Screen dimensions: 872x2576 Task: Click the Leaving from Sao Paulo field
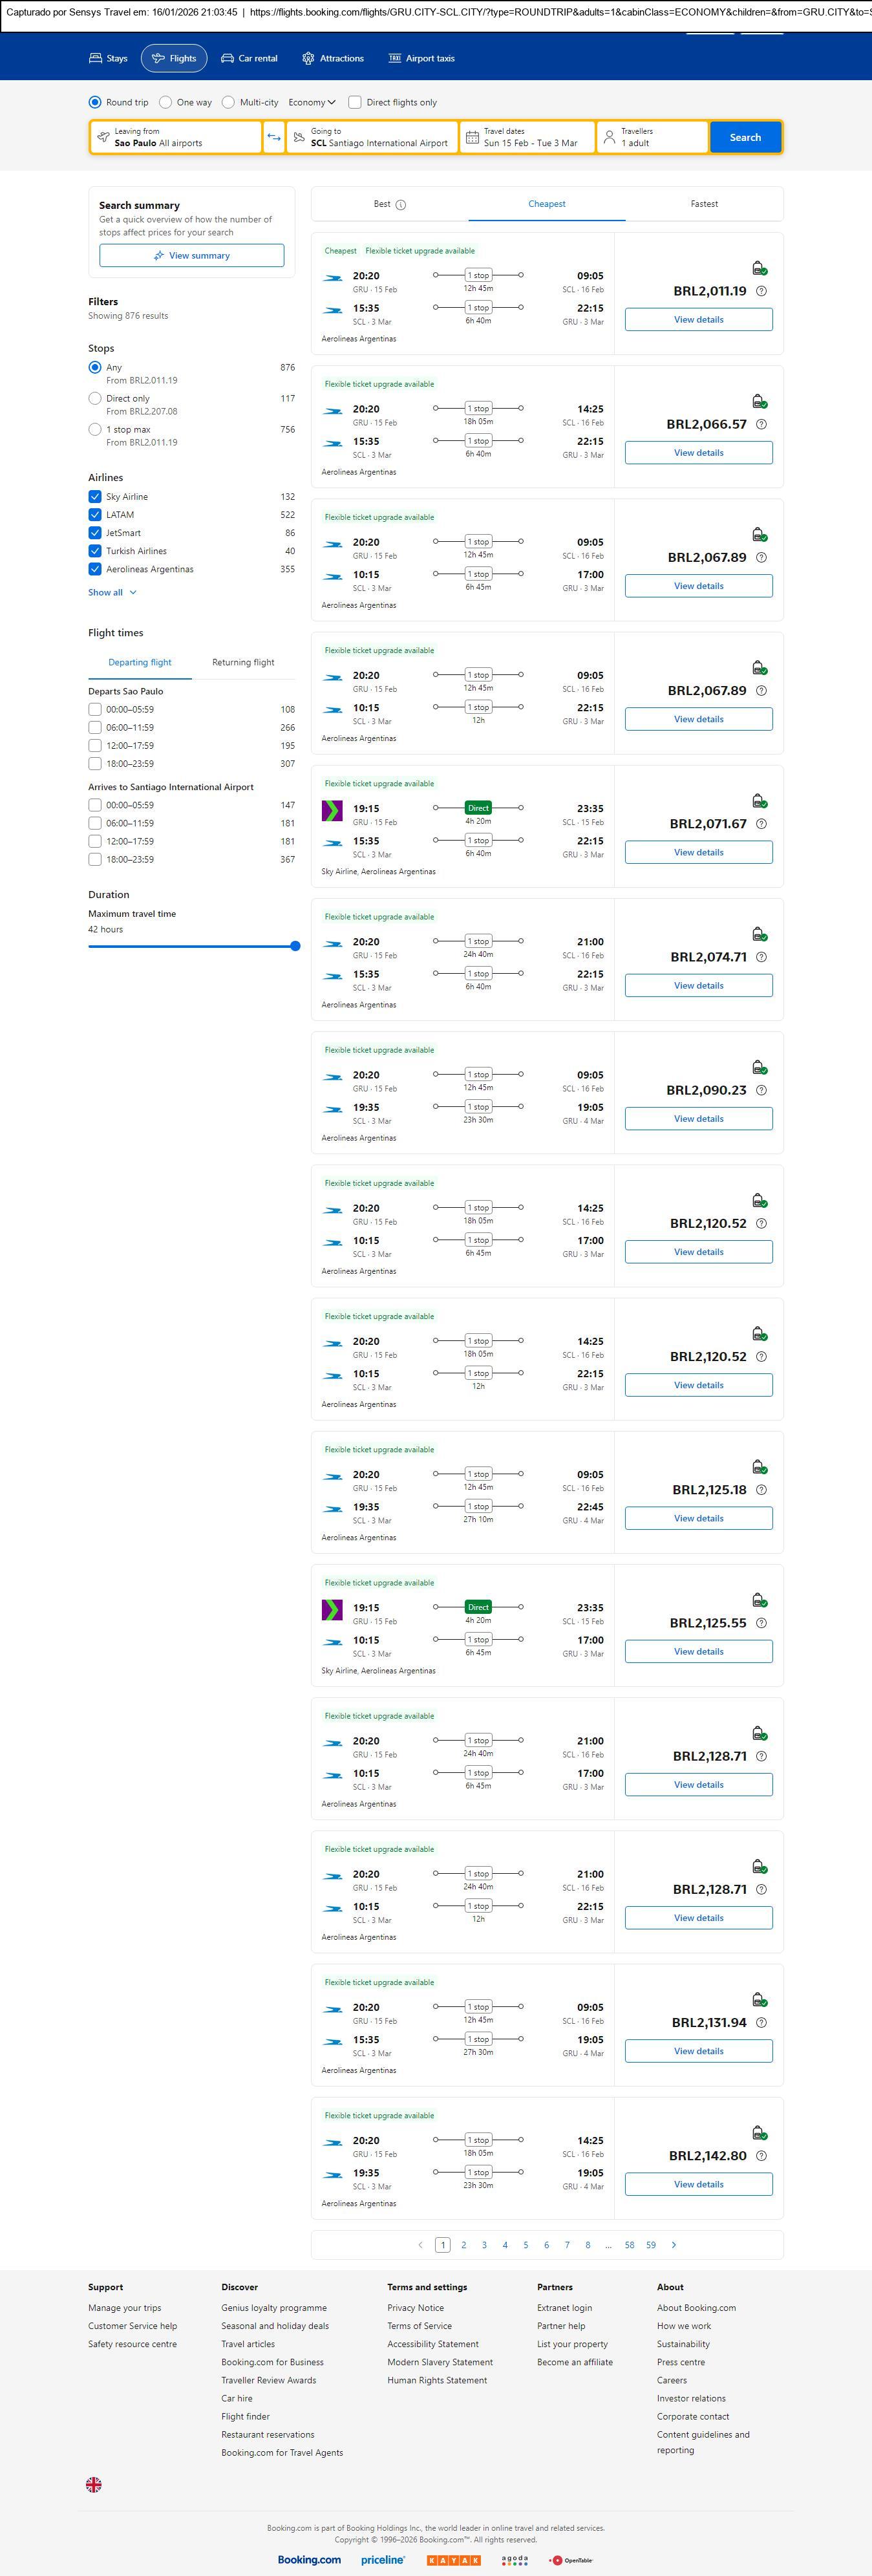[176, 137]
